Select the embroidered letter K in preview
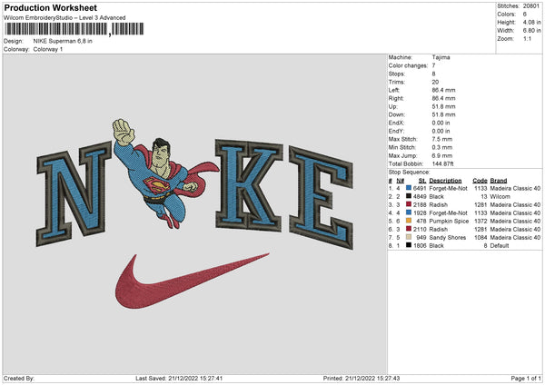545x385 pixels. pyautogui.click(x=248, y=185)
